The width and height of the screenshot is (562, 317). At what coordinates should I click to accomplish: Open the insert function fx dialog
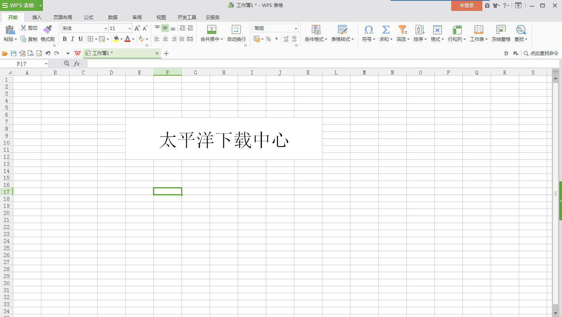(77, 64)
